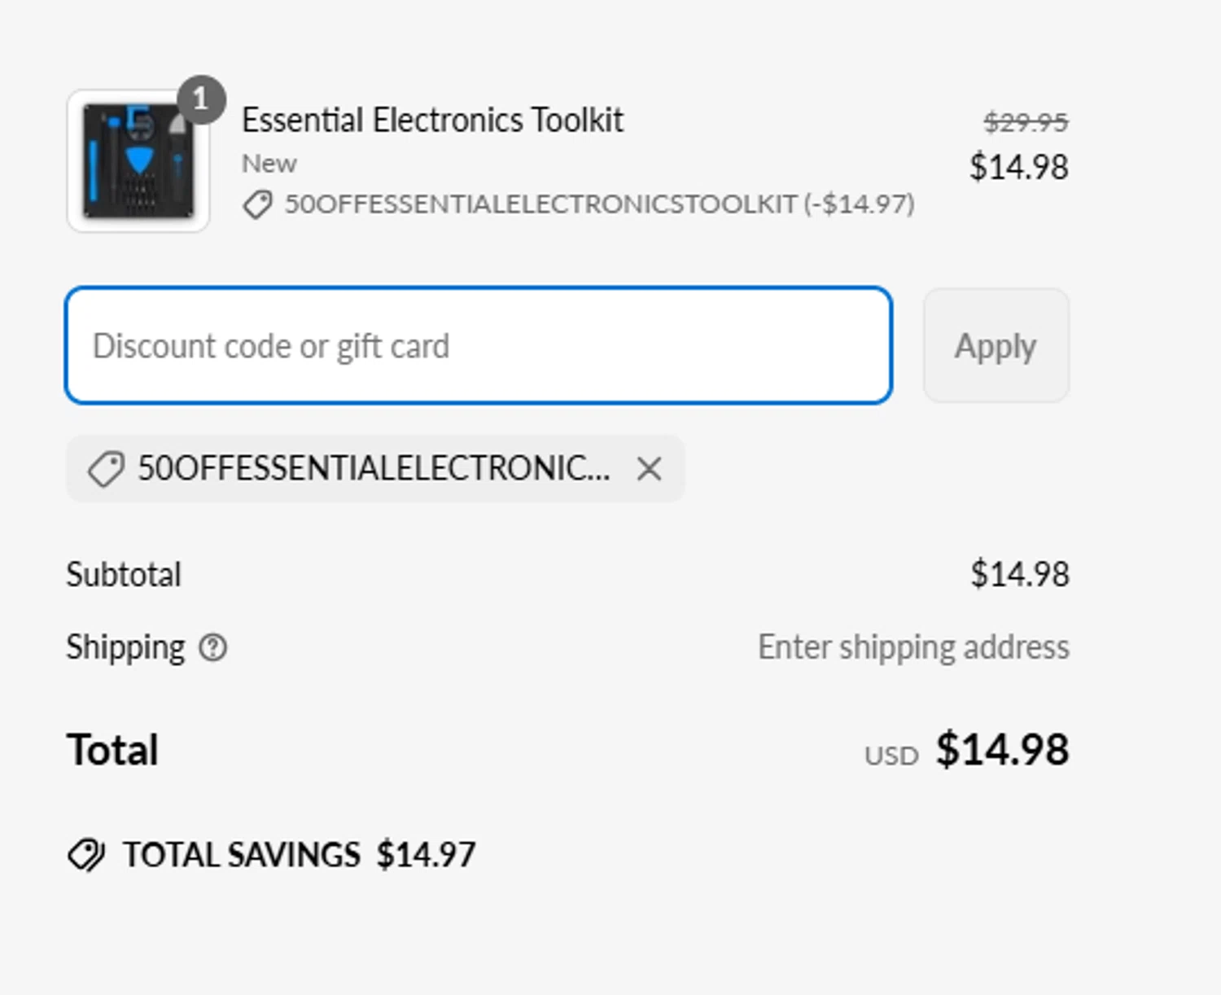Click the quantity badge showing 1
This screenshot has height=995, width=1221.
[x=201, y=99]
